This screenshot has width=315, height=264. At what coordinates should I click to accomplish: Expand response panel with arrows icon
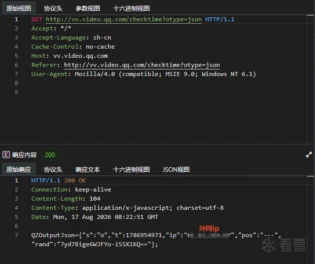309,155
